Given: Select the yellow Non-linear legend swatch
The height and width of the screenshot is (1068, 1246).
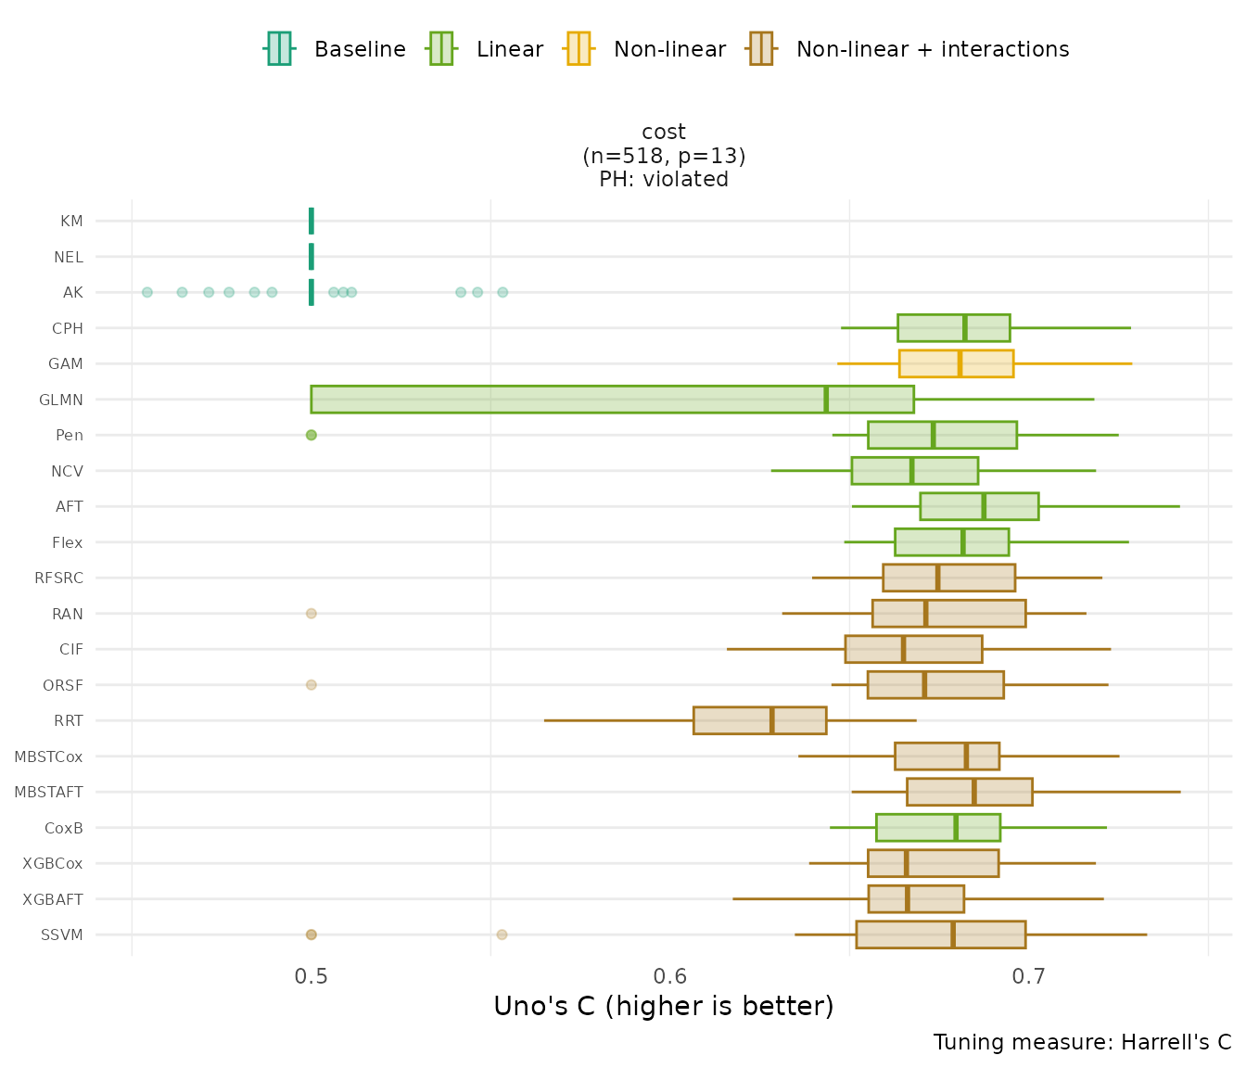Looking at the screenshot, I should (578, 49).
